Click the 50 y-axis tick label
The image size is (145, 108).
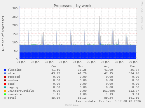(x=16, y=51)
